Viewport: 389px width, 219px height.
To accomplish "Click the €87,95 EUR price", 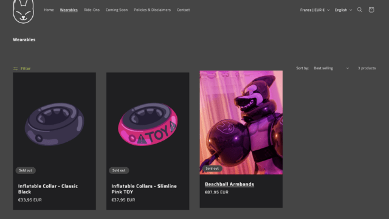I will [216, 192].
